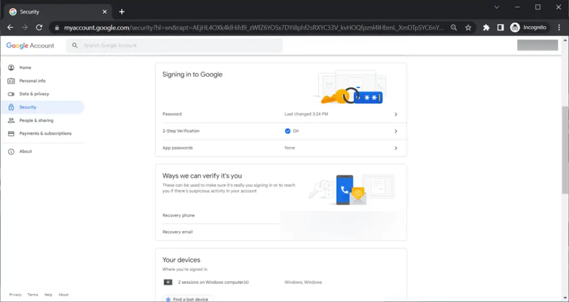Open the Recovery email row
Screen dimensions: 569x302
click(x=281, y=232)
